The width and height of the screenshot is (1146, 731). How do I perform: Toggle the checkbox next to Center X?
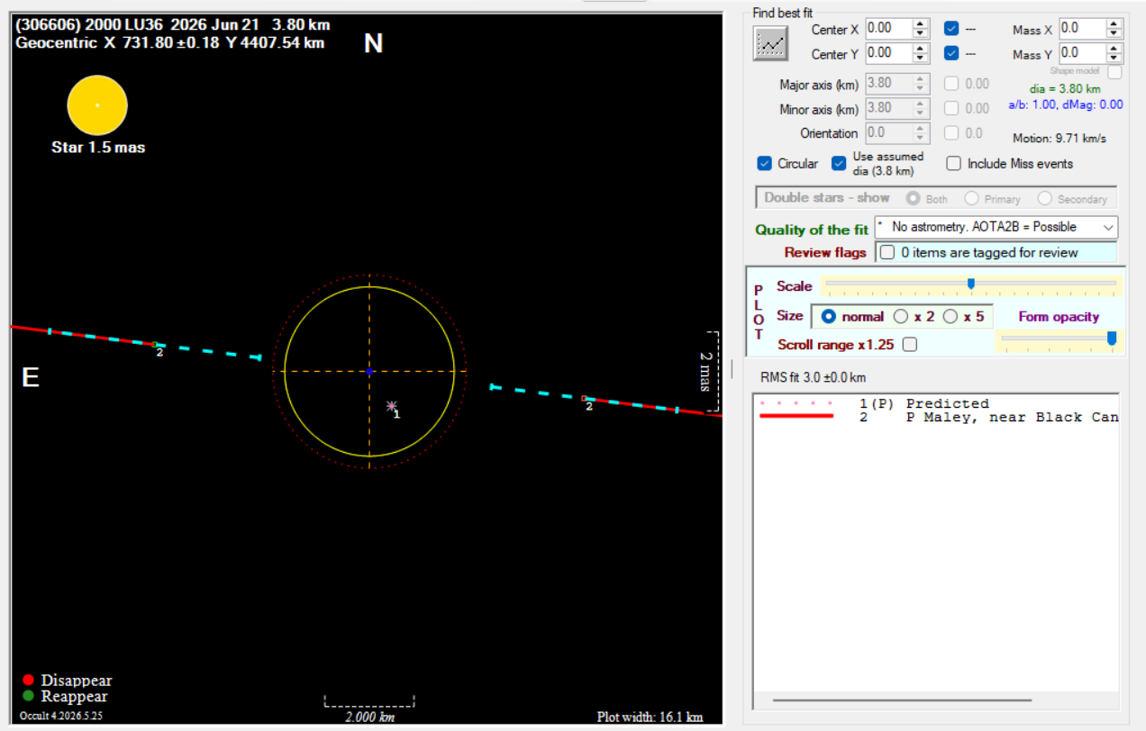(951, 29)
